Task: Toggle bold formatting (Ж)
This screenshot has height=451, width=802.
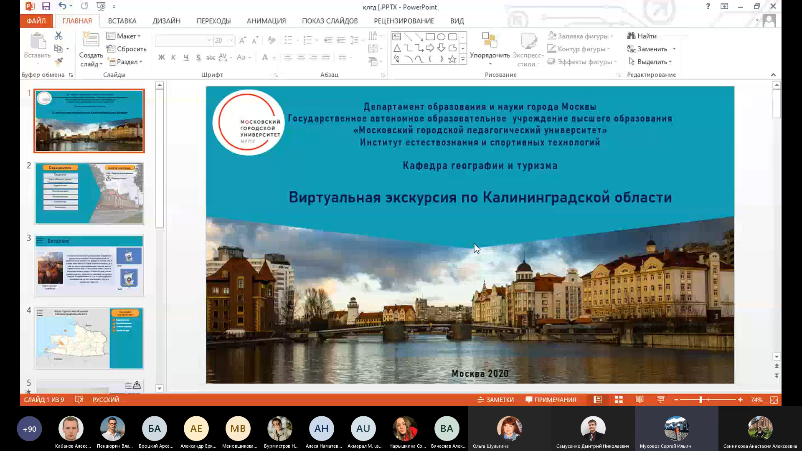Action: coord(161,58)
